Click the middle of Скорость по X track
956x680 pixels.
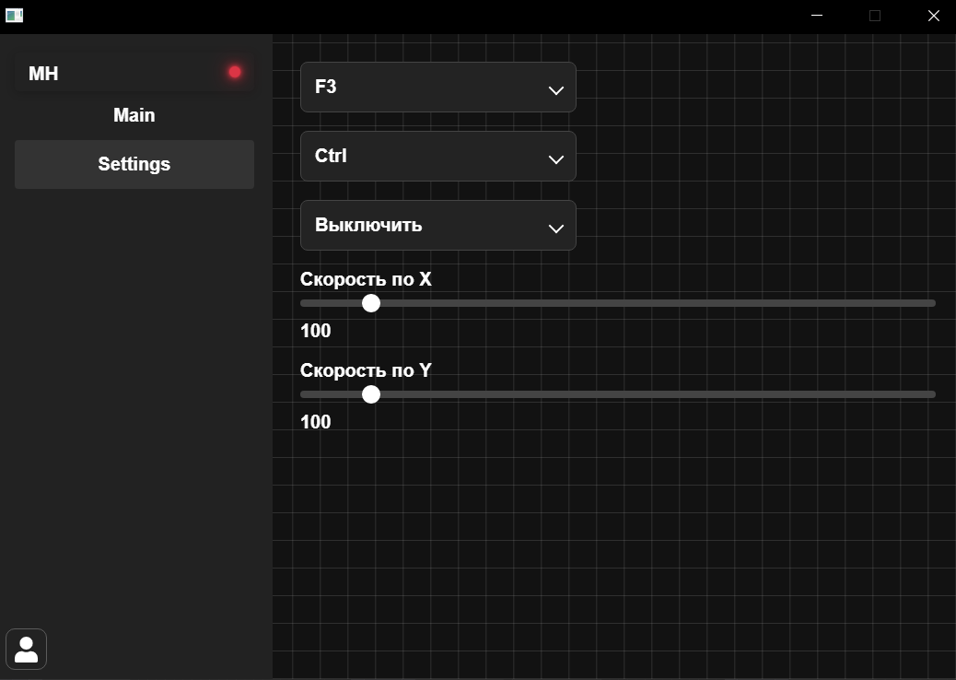[x=618, y=303]
